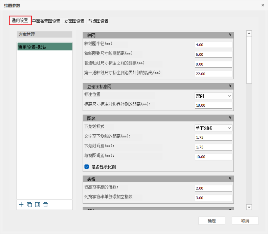Click the delete scheme trash icon
Viewport: 268px width, 234px height.
pyautogui.click(x=46, y=204)
